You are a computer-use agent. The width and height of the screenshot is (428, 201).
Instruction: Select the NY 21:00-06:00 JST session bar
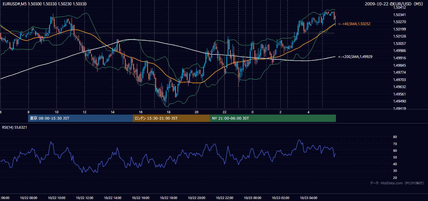click(x=273, y=118)
